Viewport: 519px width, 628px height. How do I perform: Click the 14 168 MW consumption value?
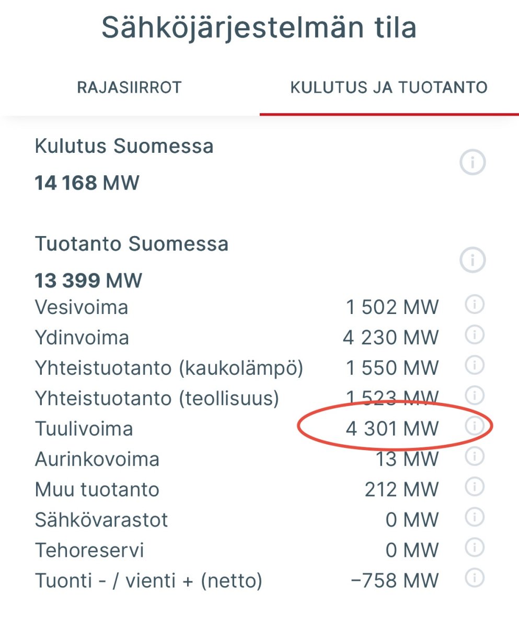[87, 183]
